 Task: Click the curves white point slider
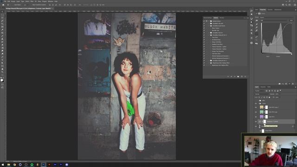pos(291,54)
